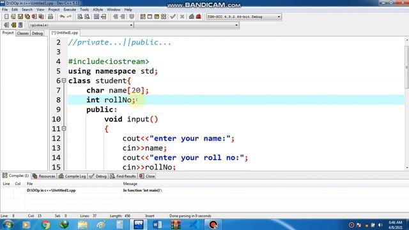Click the Goto Bookmark icon in second toolbar row
Image resolution: width=409 pixels, height=230 pixels.
pos(20,25)
